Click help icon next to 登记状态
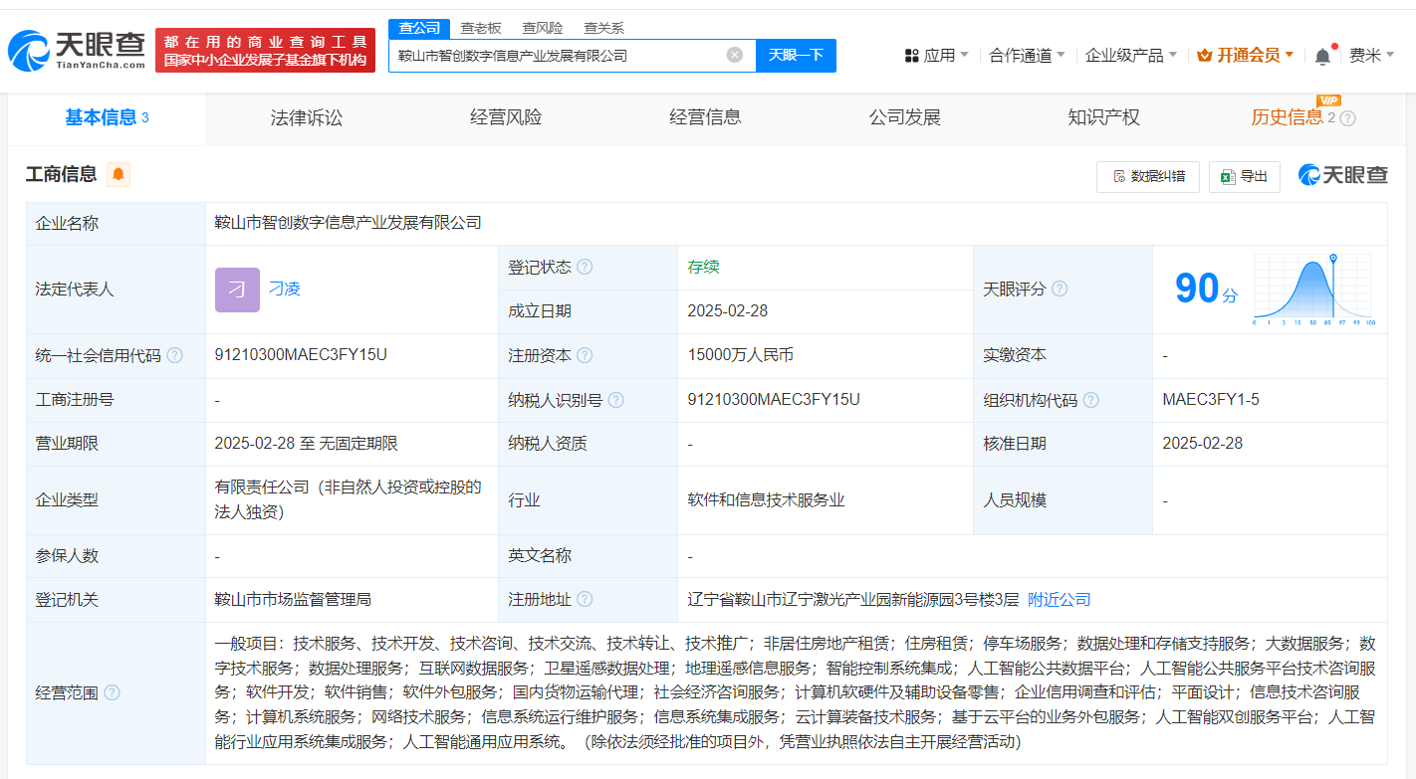The image size is (1416, 779). pos(585,267)
